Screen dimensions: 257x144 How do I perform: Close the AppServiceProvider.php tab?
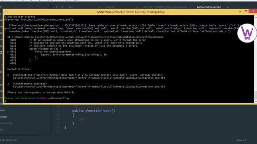(228, 7)
